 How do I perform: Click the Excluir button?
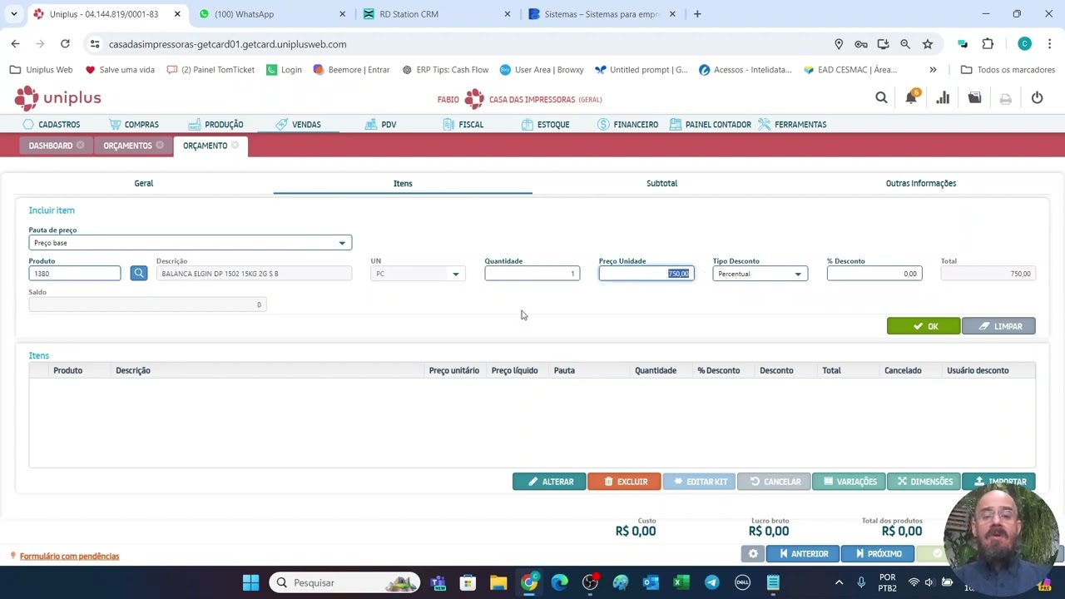click(x=624, y=482)
